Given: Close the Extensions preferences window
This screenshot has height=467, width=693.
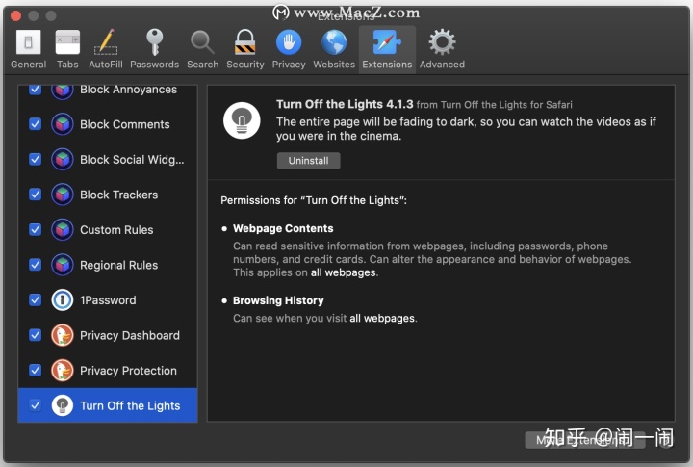Looking at the screenshot, I should click(x=16, y=16).
